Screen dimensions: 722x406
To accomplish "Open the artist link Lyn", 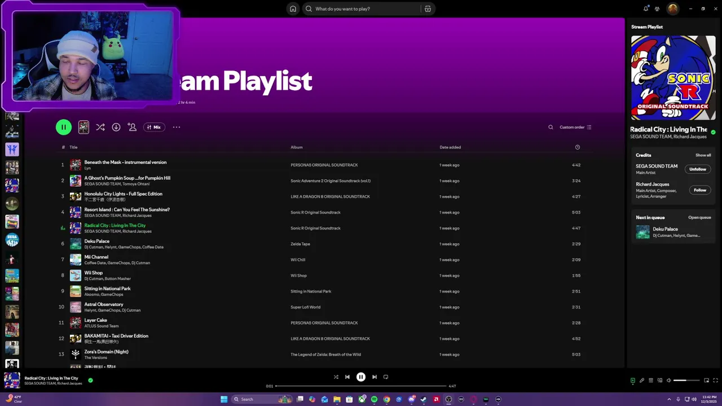I will (87, 168).
